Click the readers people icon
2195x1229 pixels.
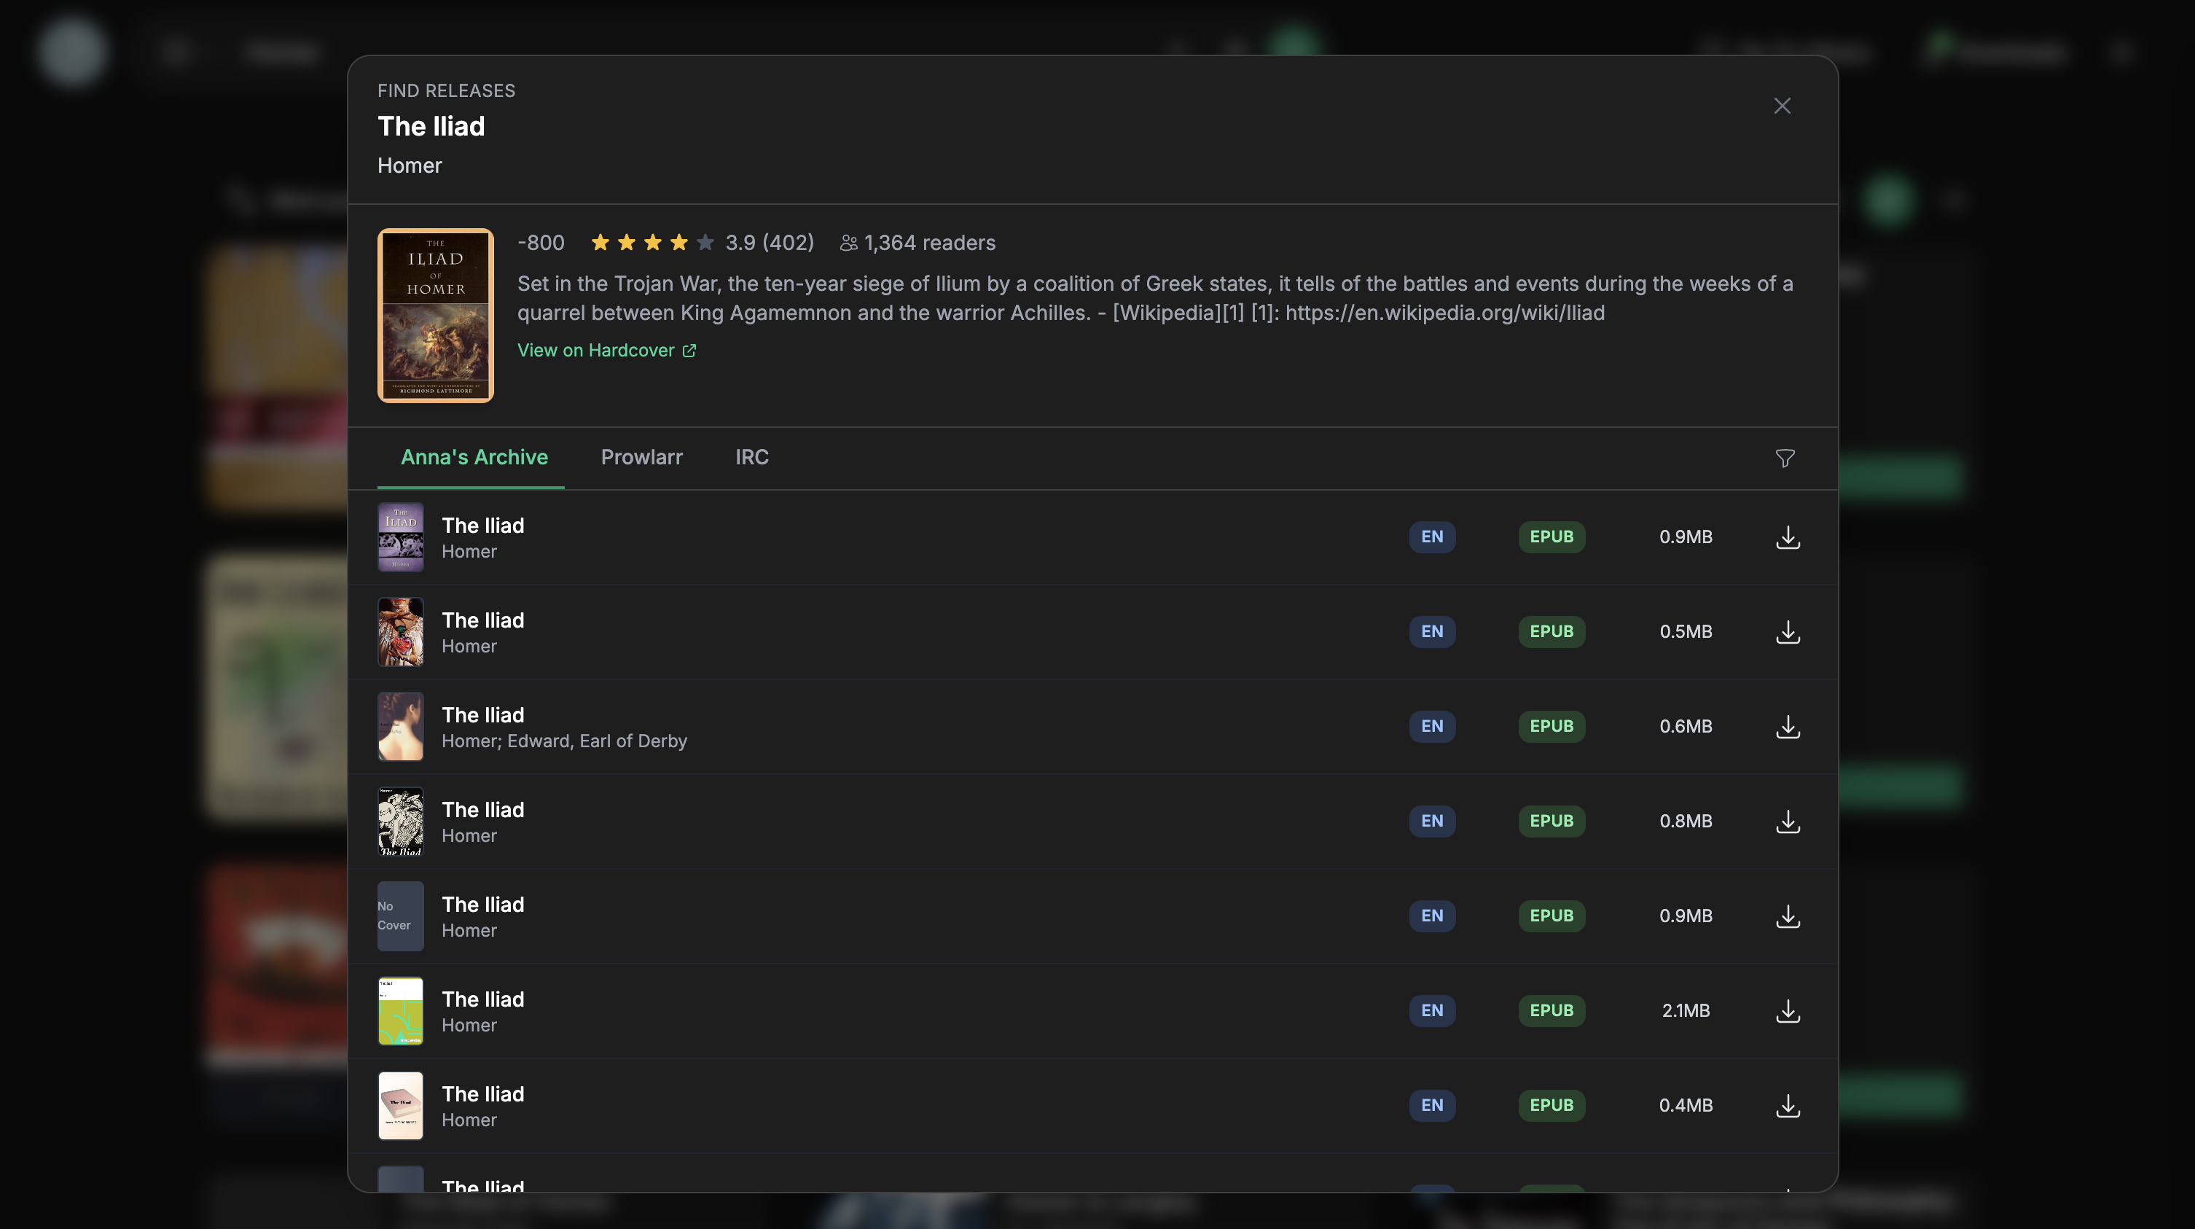pos(849,243)
